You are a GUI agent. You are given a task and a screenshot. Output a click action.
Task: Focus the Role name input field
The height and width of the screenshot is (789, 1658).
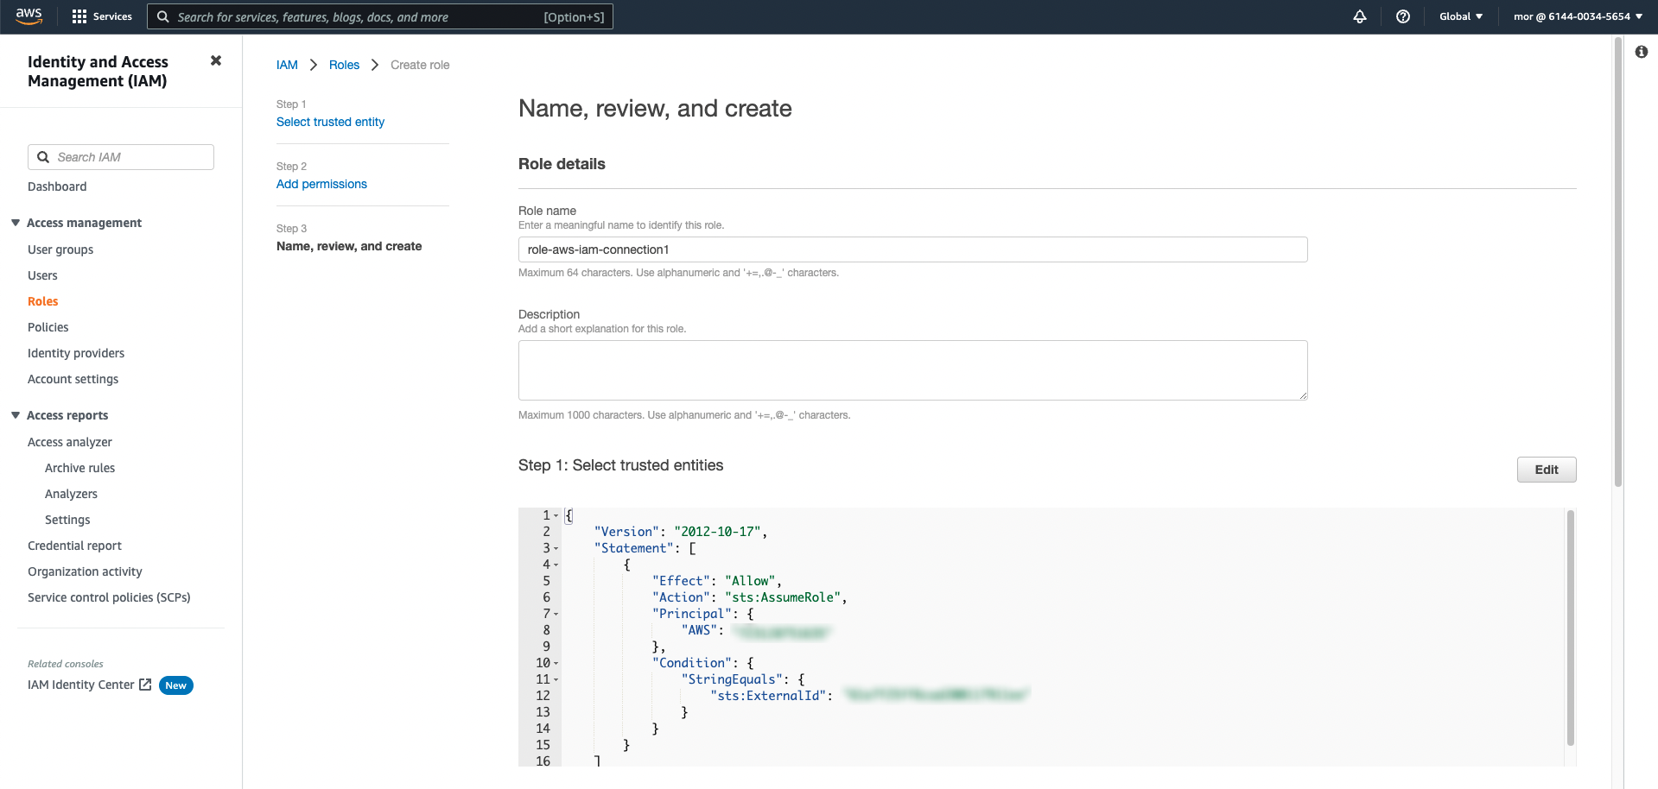point(912,249)
